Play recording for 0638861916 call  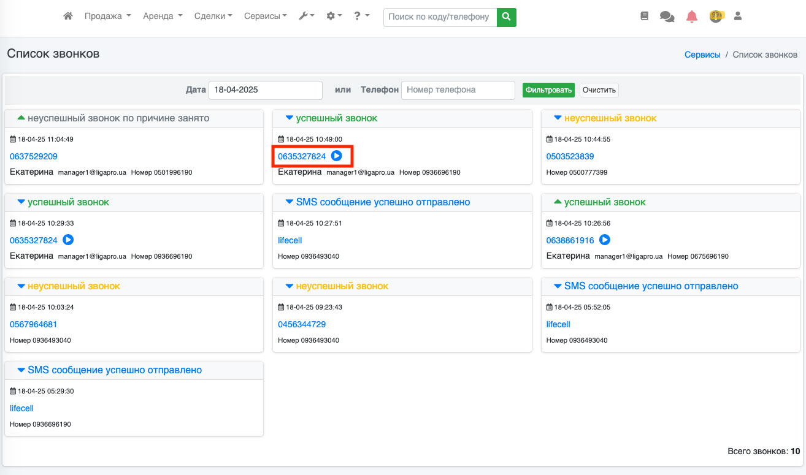(605, 240)
